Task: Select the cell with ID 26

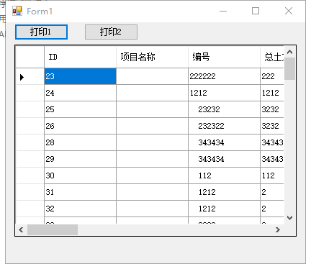Action: pos(80,126)
